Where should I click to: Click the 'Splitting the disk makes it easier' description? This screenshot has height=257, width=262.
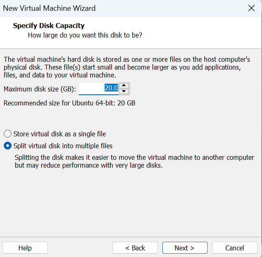[134, 161]
